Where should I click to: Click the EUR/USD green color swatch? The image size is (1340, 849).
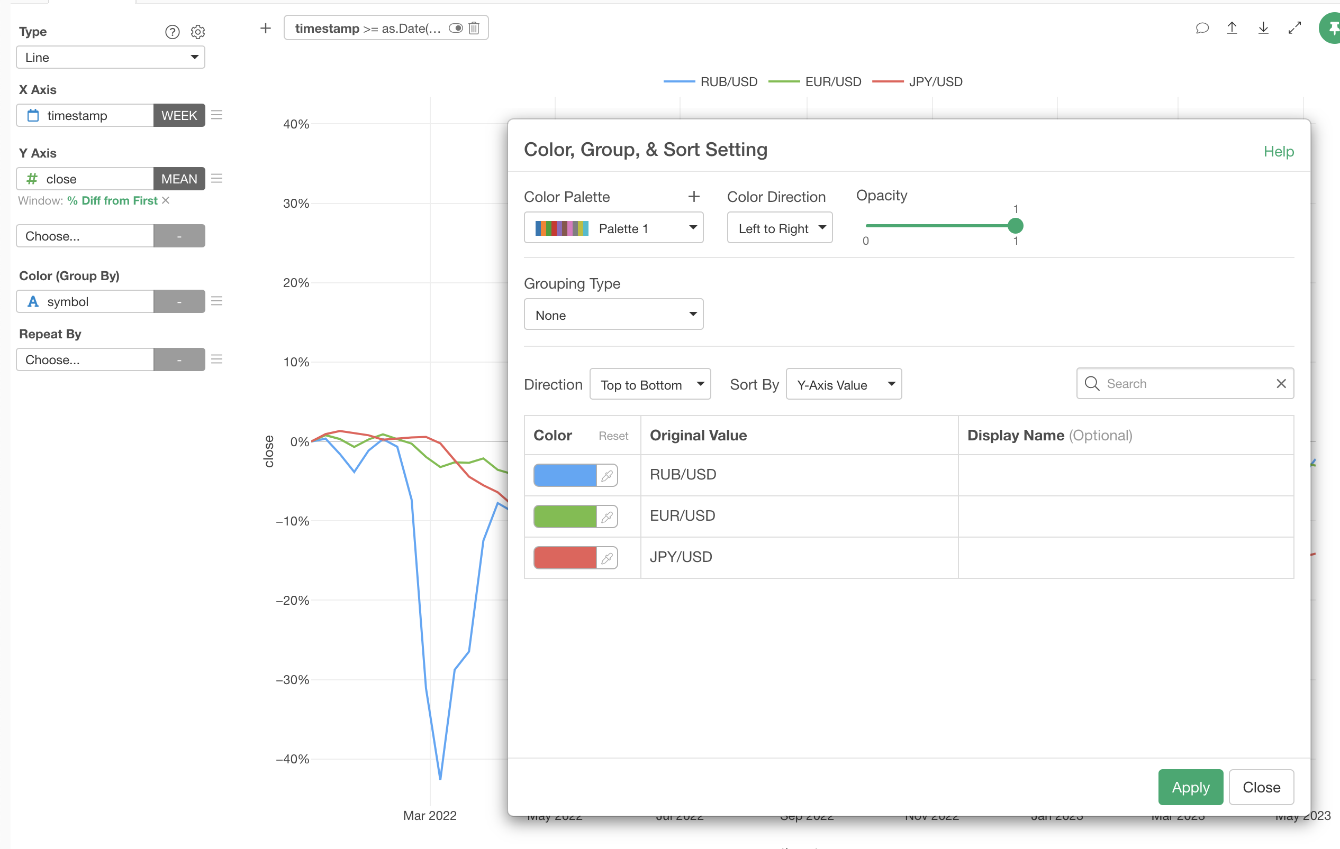coord(565,516)
